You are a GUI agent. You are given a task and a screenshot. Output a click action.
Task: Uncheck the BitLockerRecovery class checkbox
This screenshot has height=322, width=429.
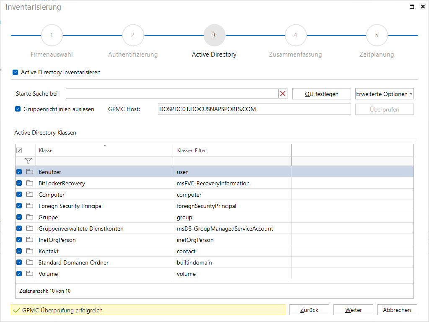19,183
